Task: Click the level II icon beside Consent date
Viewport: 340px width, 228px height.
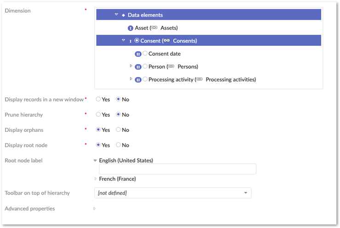Action: click(138, 54)
